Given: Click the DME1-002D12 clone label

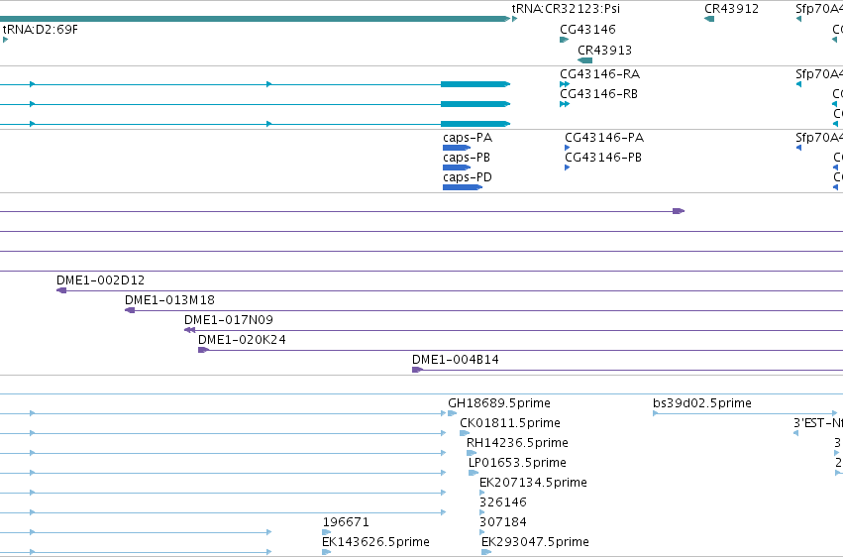Looking at the screenshot, I should tap(100, 280).
